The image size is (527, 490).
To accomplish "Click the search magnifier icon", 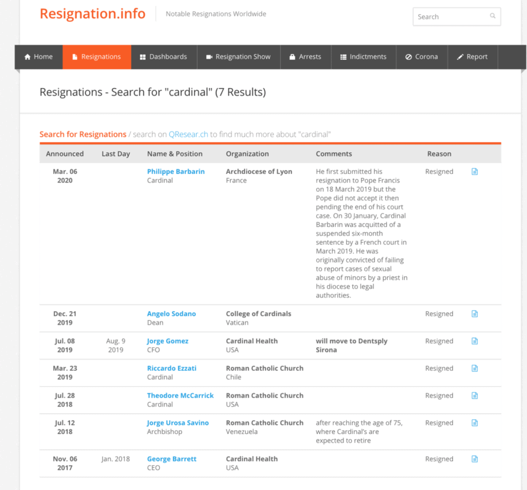I will pos(493,16).
